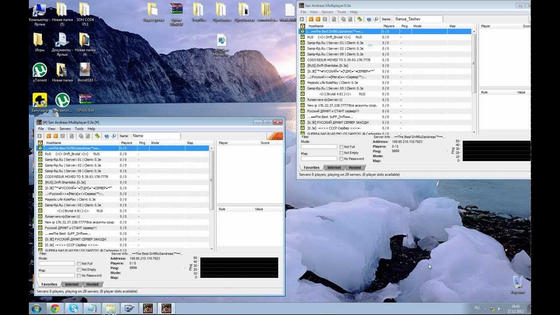Screen dimensions: 560x315
Task: Open Windows Explorer from the taskbar
Action: [111, 308]
